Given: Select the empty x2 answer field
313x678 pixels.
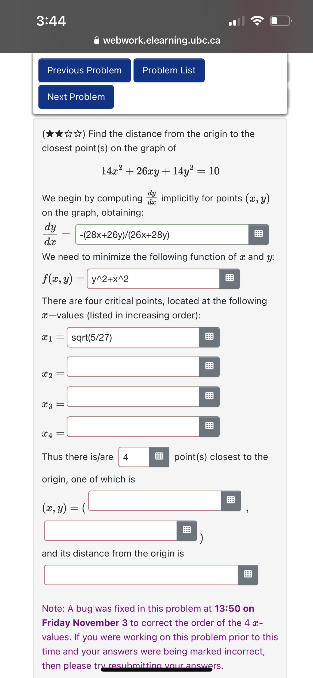Looking at the screenshot, I should (x=131, y=367).
